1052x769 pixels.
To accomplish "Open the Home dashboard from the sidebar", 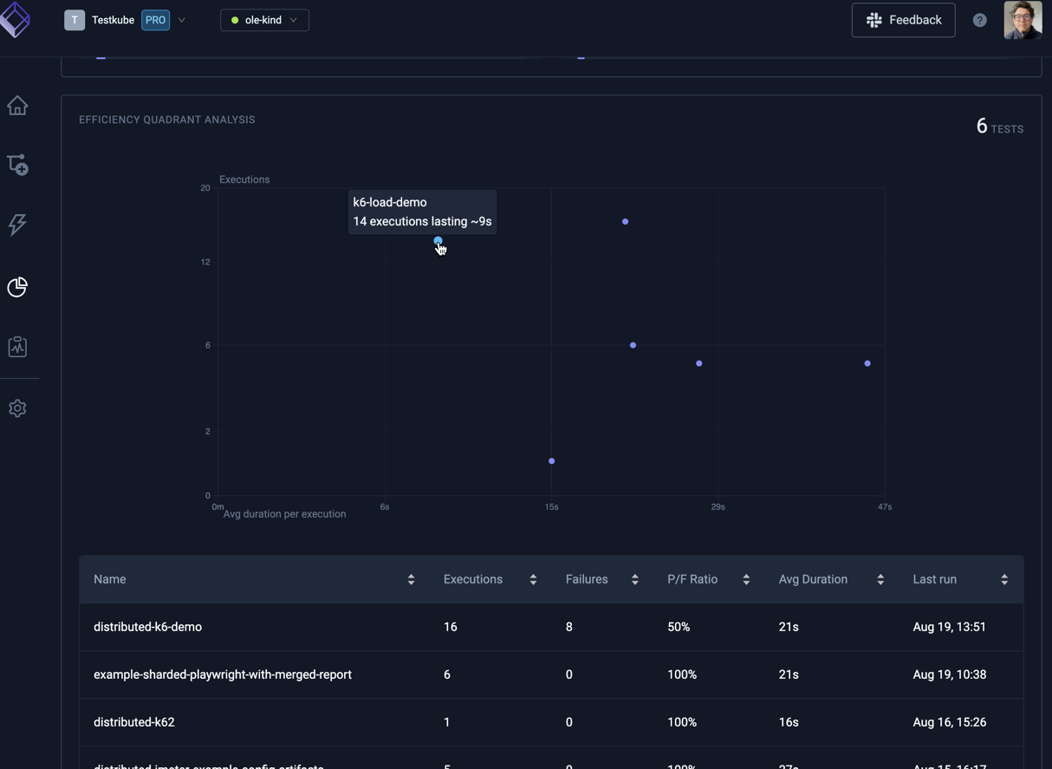I will pyautogui.click(x=17, y=104).
